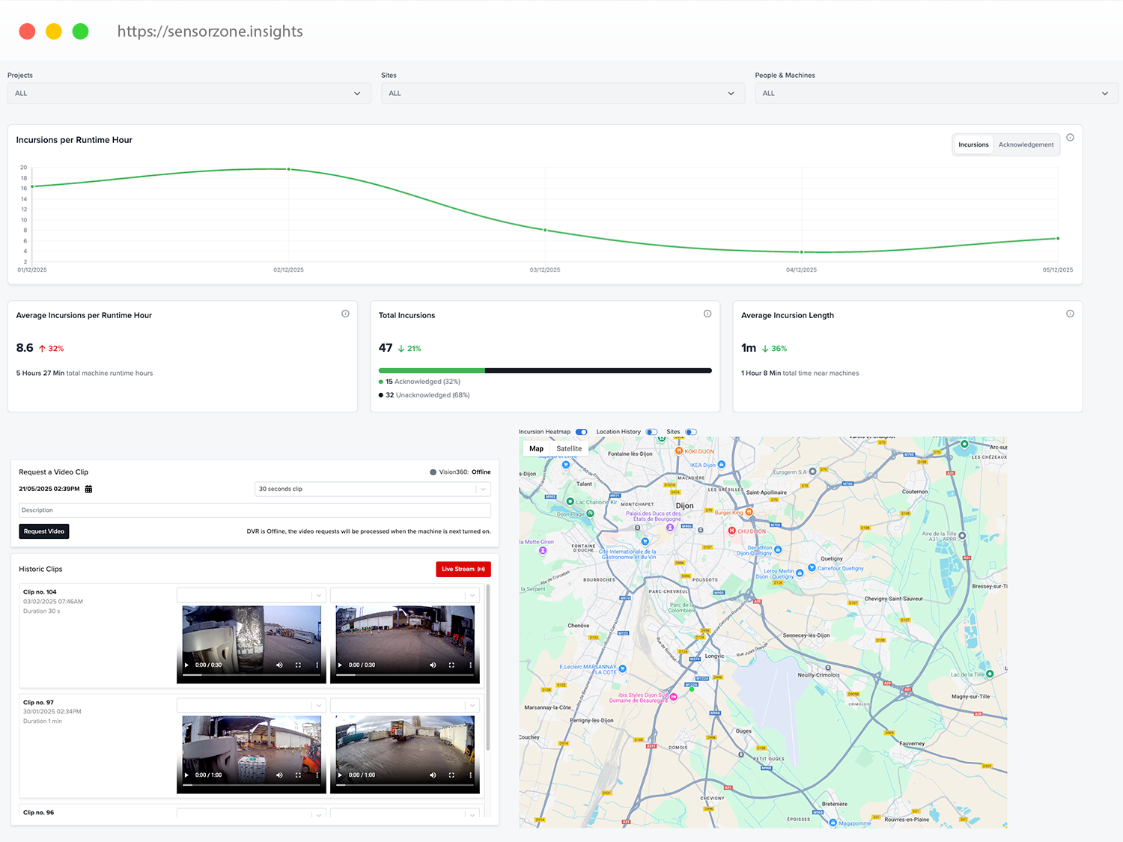Viewport: 1123px width, 842px height.
Task: Open more options on Clip 104 right video
Action: (x=471, y=665)
